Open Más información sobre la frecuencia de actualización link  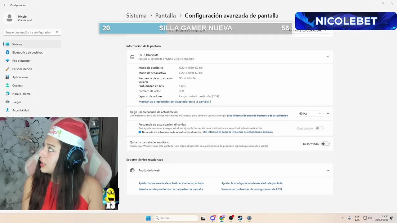point(257,116)
